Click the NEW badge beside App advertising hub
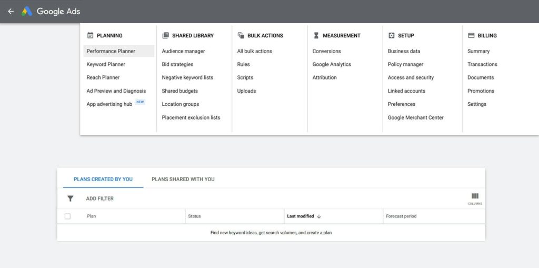 coord(140,102)
